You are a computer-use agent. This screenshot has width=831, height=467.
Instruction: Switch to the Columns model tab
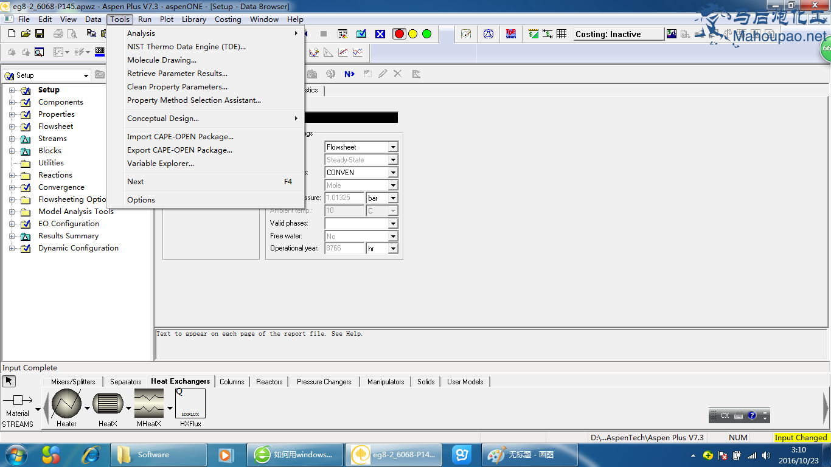pyautogui.click(x=232, y=382)
